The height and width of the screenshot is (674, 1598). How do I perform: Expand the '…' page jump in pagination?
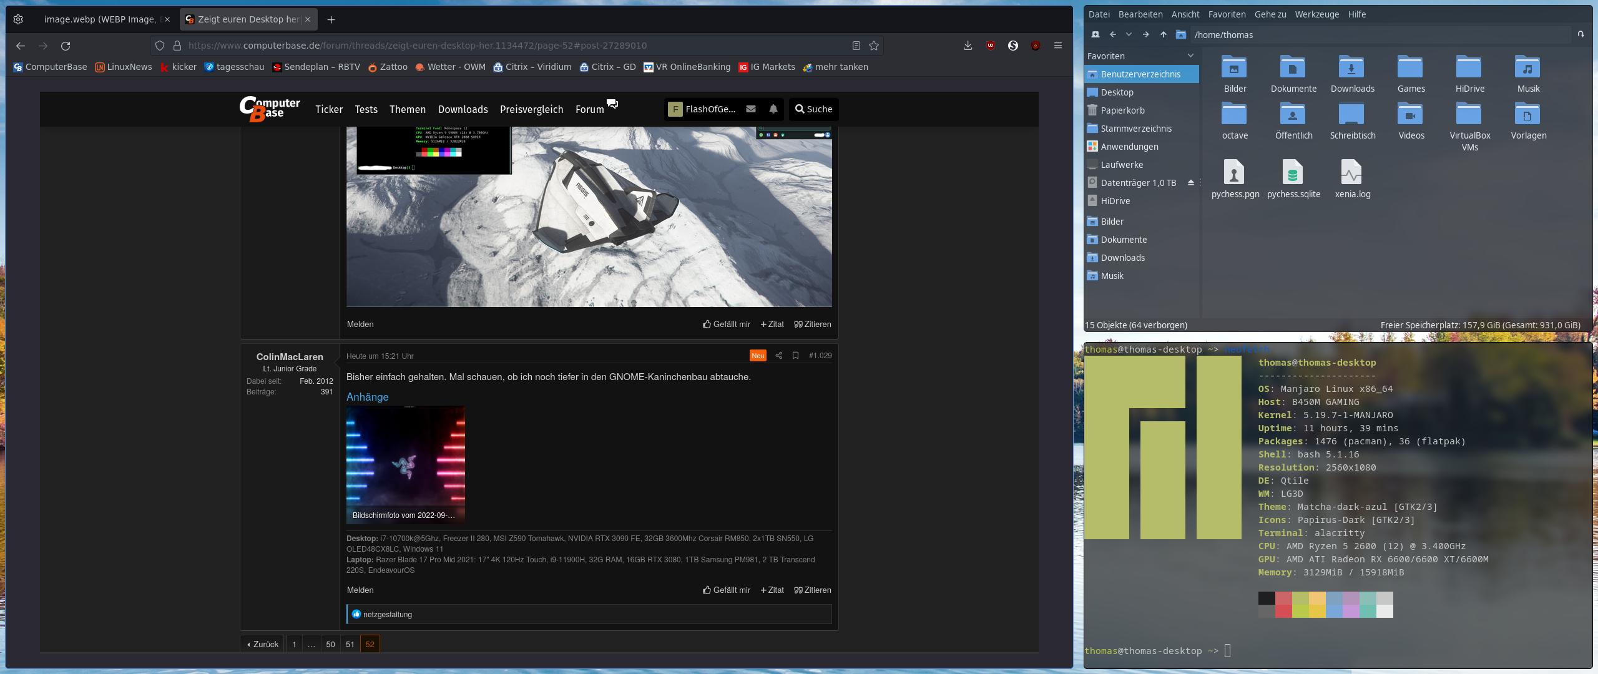coord(311,645)
